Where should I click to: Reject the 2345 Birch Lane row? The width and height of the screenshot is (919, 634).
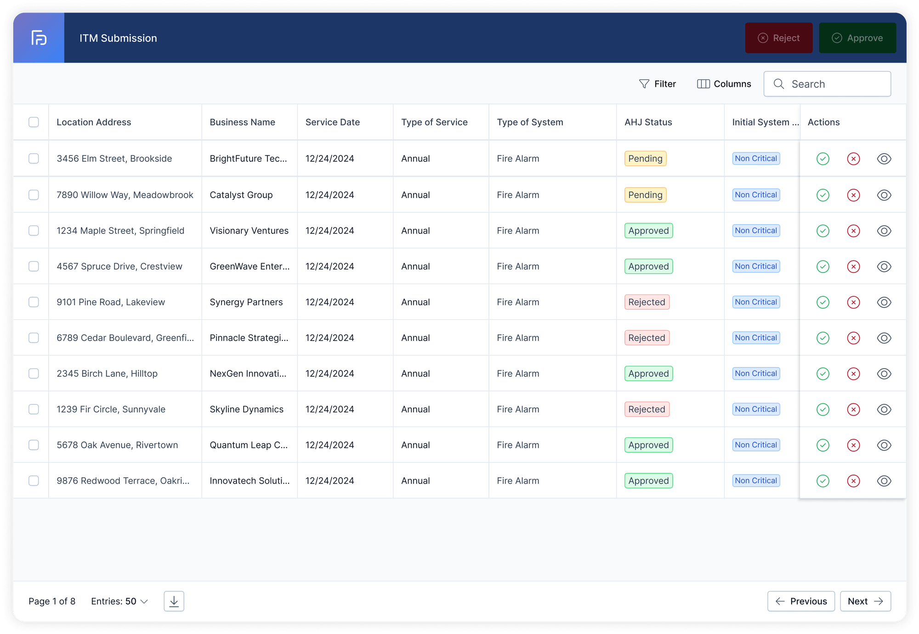tap(853, 374)
